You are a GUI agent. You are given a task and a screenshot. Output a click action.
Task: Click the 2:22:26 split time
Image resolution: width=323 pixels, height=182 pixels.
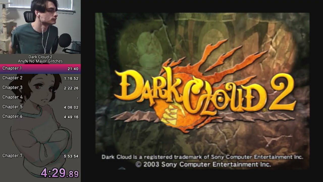point(71,88)
